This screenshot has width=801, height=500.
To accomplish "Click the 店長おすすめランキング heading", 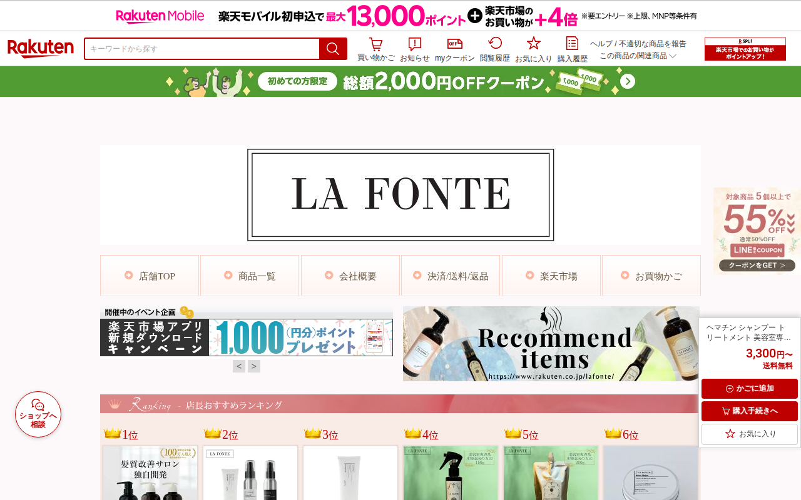I will coord(234,405).
